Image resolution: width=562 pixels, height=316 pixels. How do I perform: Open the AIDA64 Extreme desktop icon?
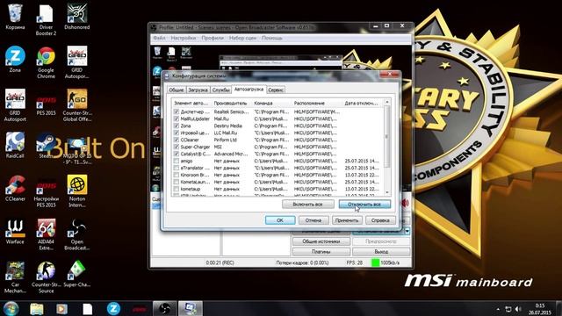tap(46, 234)
